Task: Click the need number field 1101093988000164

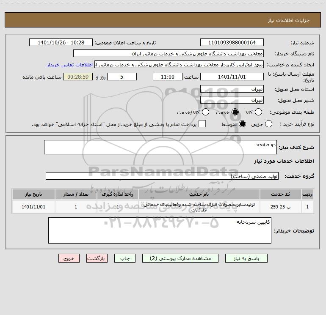Action: tap(232, 42)
